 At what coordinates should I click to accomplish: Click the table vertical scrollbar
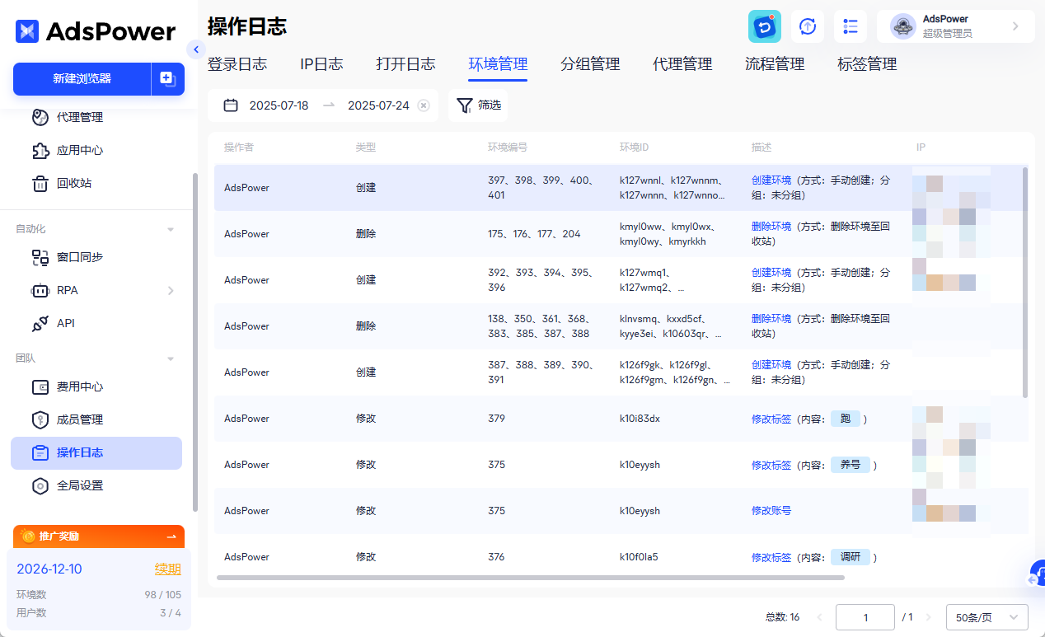point(1025,282)
